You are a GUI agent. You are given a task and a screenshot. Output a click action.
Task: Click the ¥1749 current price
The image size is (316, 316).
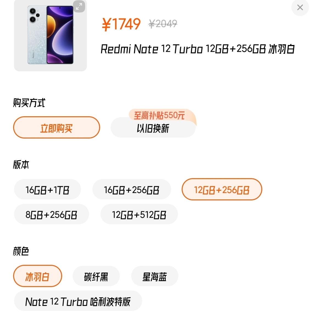121,24
